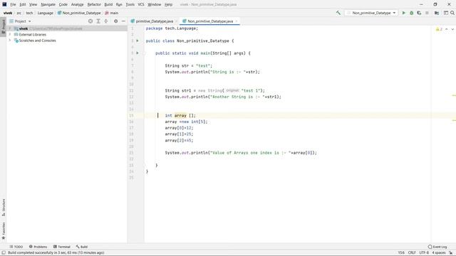The height and width of the screenshot is (256, 456).
Task: Open the Problems tool window
Action: pos(38,247)
